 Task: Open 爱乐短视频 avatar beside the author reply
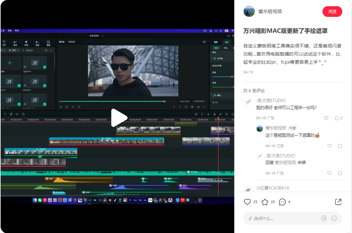click(x=260, y=129)
